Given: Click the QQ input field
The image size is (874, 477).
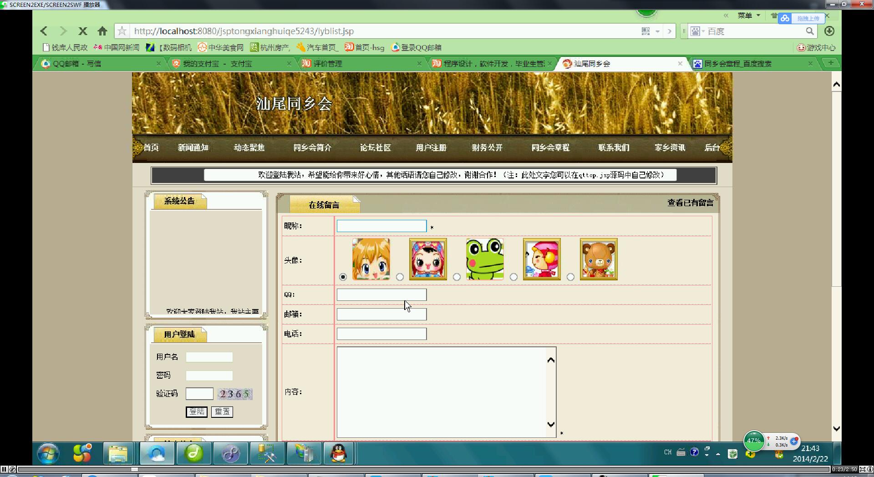Looking at the screenshot, I should pyautogui.click(x=381, y=294).
